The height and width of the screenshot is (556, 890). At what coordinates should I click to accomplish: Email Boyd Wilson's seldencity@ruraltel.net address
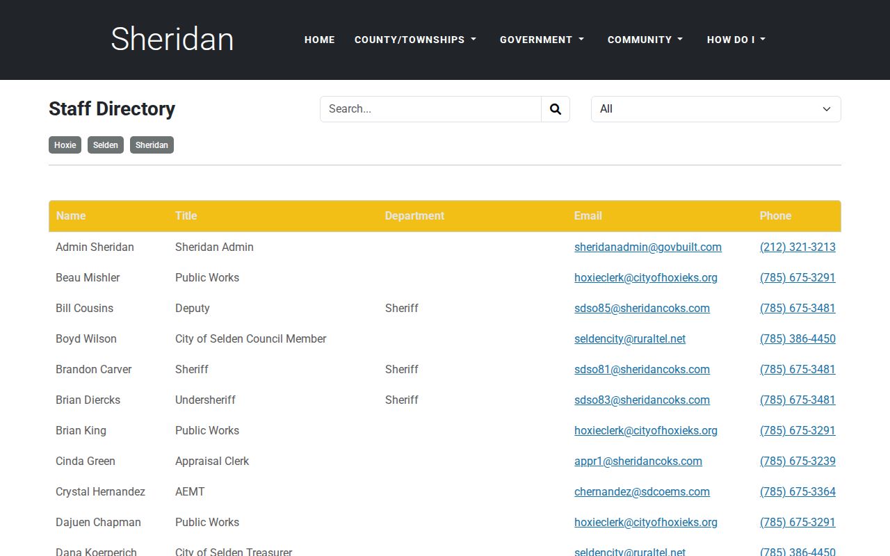tap(630, 338)
